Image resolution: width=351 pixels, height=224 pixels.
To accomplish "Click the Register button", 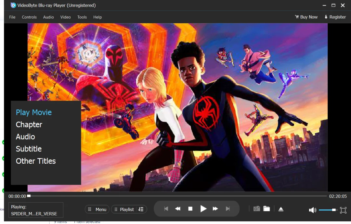I will click(x=335, y=17).
